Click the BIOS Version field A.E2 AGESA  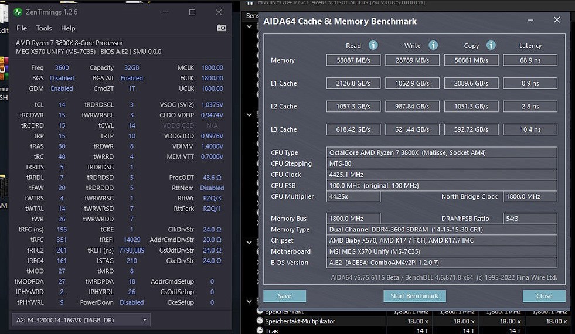(442, 263)
